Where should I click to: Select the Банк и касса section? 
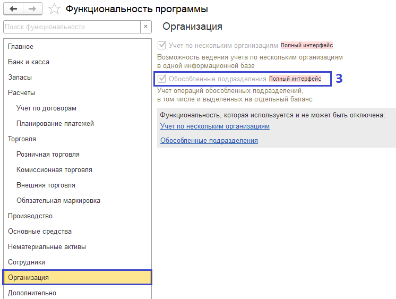coord(29,62)
